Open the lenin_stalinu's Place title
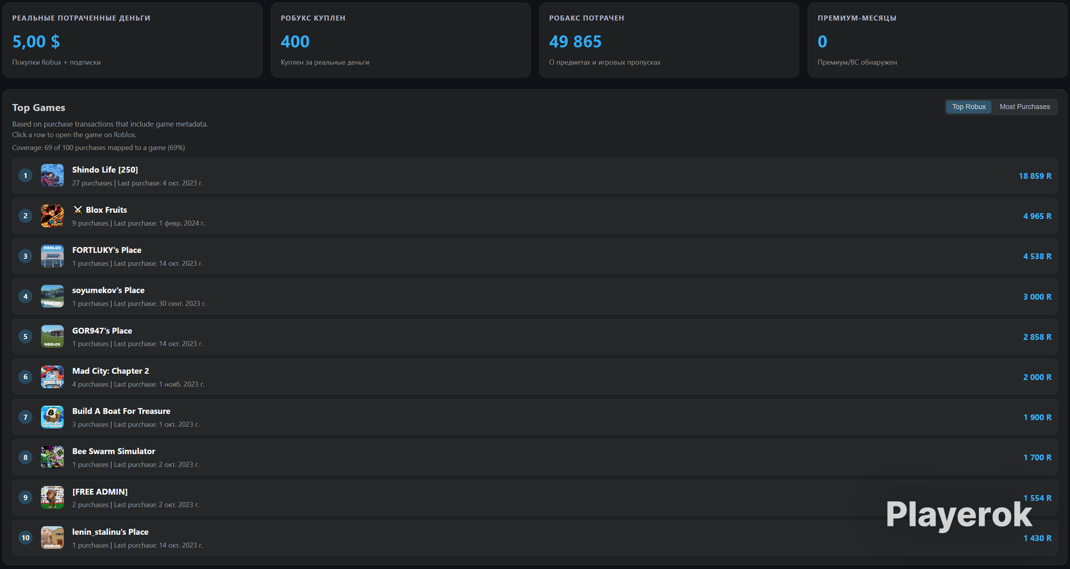 point(110,532)
